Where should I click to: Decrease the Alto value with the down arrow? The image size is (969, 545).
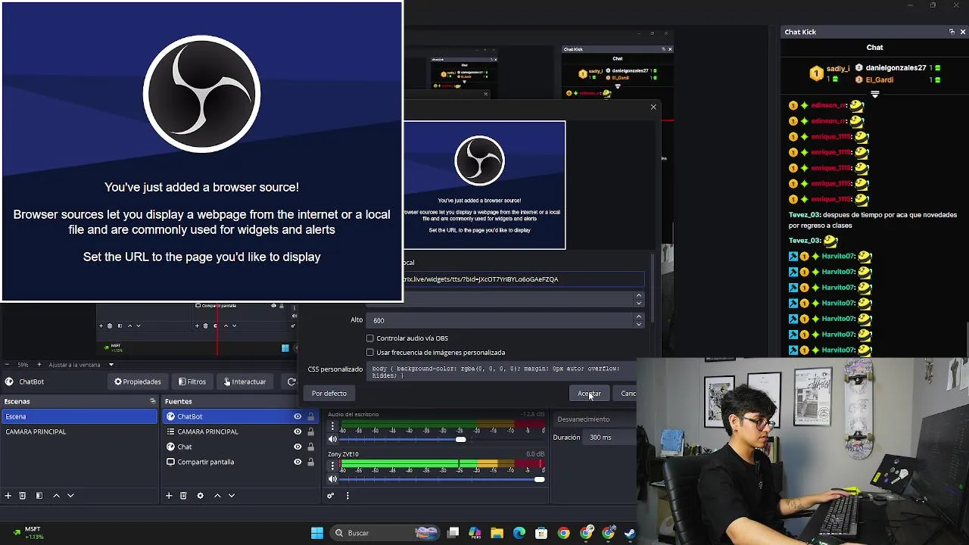639,324
